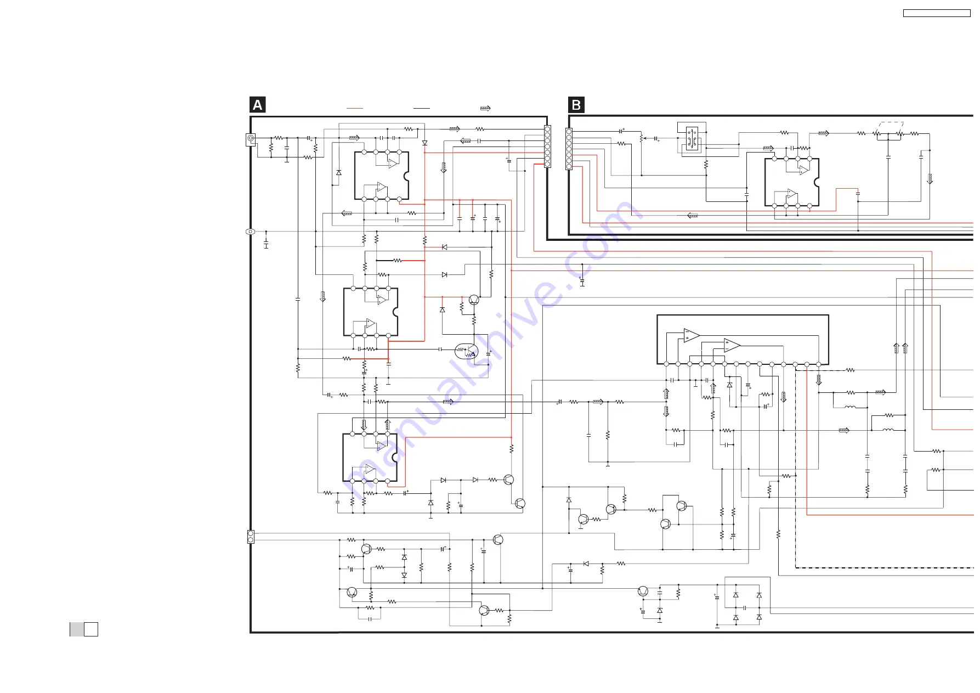The height and width of the screenshot is (693, 980).
Task: Click the eight-pin connector on section B's left edge
Action: click(x=569, y=149)
